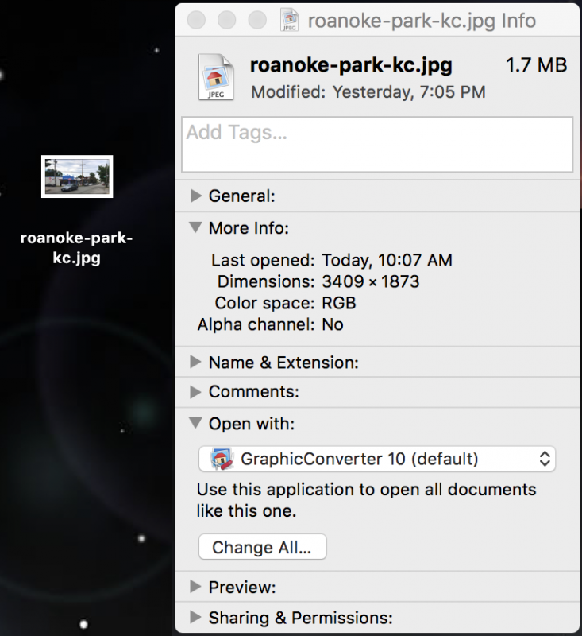Click the zoom button of Info window
The image size is (582, 636).
256,20
